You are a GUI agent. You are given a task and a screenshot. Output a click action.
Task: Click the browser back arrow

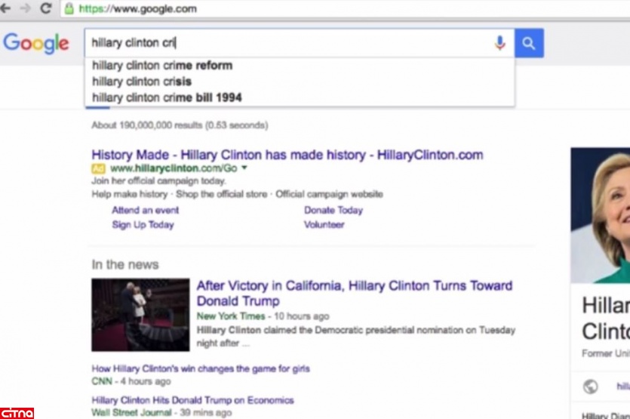click(x=5, y=8)
